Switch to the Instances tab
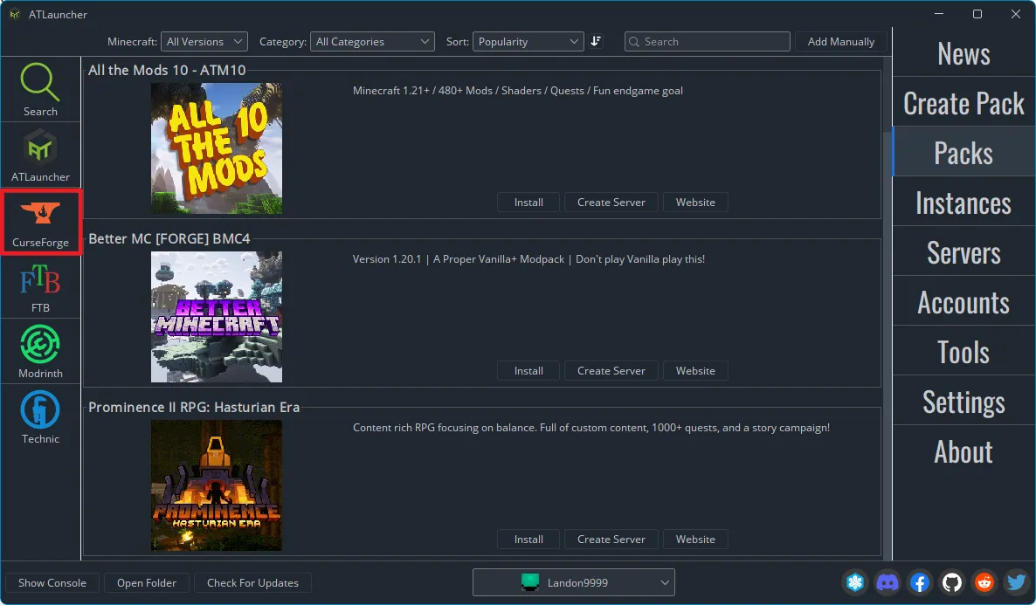This screenshot has width=1036, height=605. click(963, 203)
